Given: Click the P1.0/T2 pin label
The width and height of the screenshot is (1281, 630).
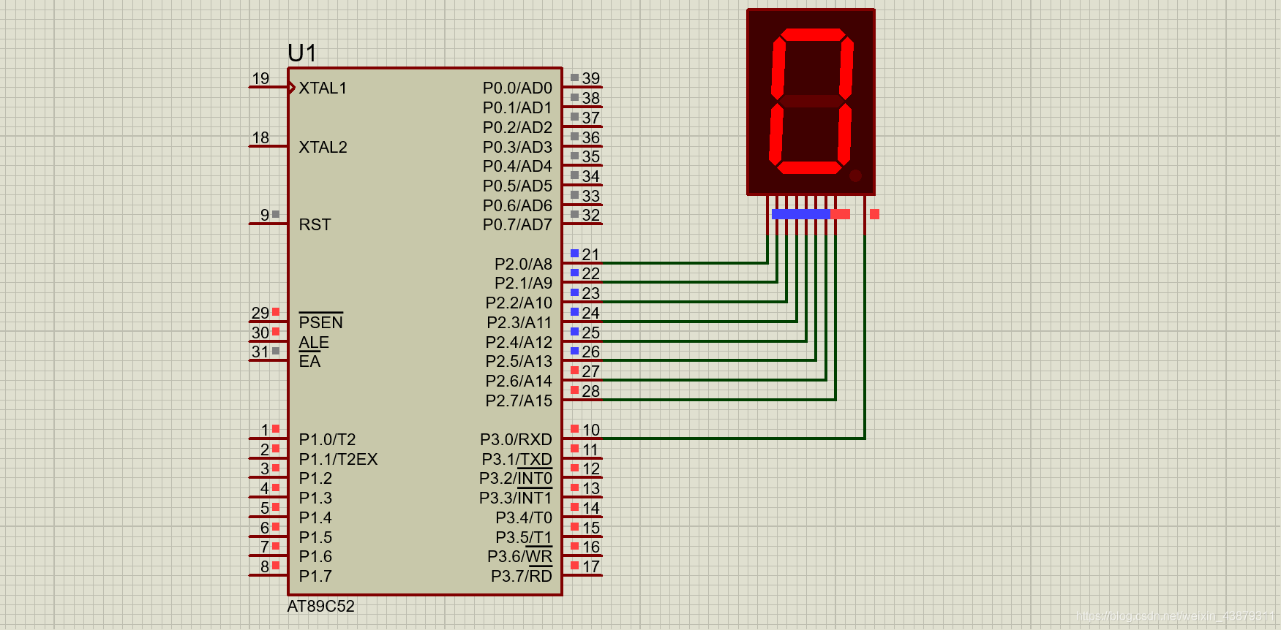Looking at the screenshot, I should [327, 439].
